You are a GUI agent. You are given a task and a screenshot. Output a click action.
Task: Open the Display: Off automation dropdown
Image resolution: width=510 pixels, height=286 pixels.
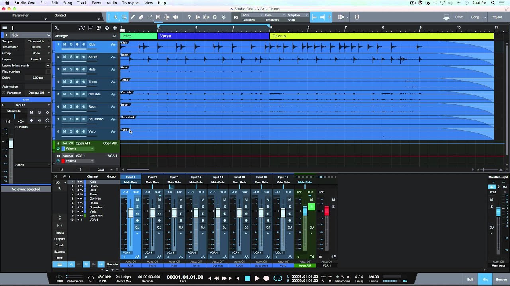38,93
